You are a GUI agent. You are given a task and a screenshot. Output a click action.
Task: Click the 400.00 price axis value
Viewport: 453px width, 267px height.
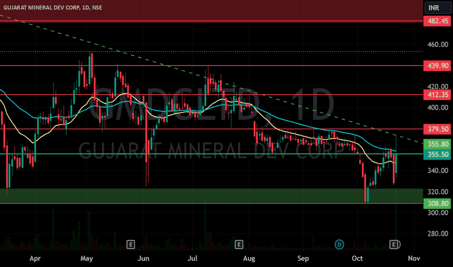(437, 107)
